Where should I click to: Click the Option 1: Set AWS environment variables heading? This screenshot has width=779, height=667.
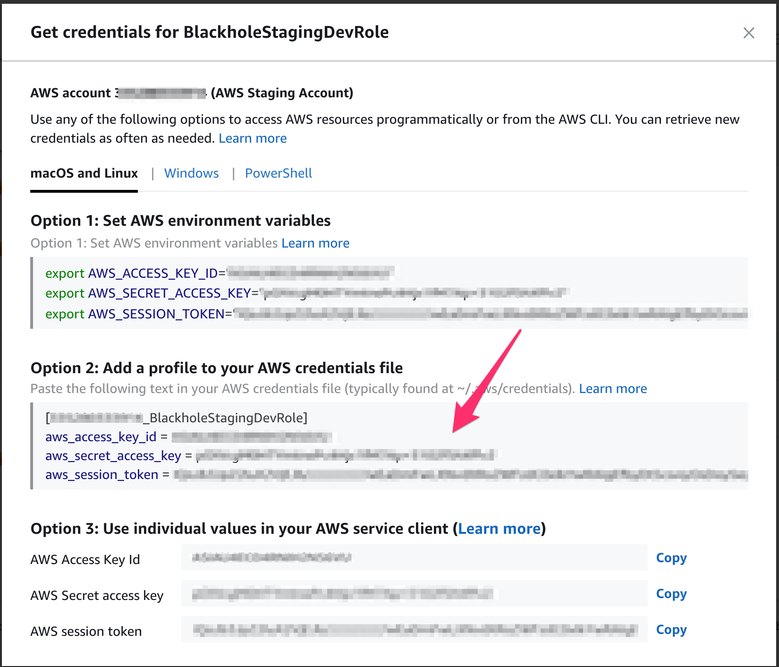point(180,221)
